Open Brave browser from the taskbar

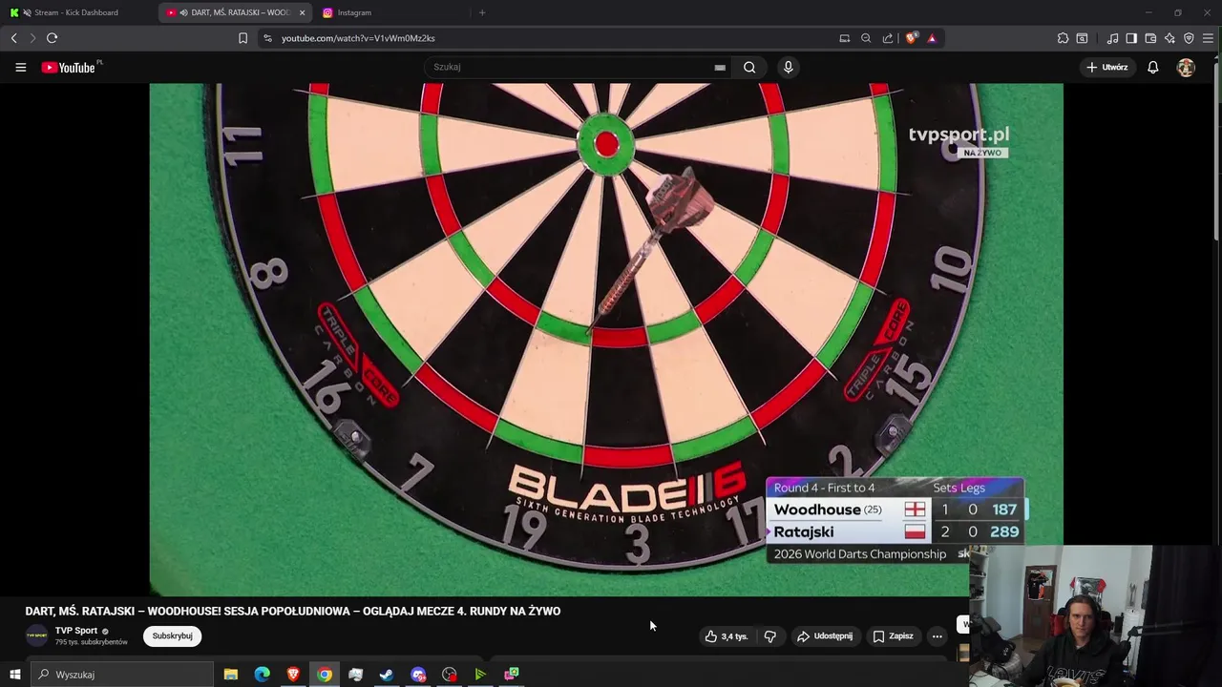tap(293, 675)
